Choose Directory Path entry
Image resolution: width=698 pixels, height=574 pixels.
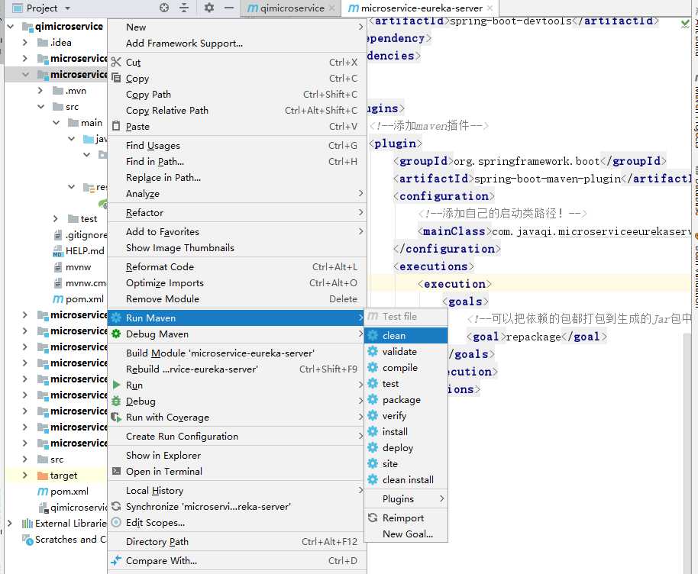coord(238,541)
